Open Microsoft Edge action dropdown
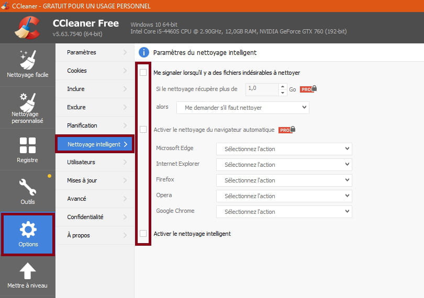This screenshot has height=298, width=424. pyautogui.click(x=284, y=149)
